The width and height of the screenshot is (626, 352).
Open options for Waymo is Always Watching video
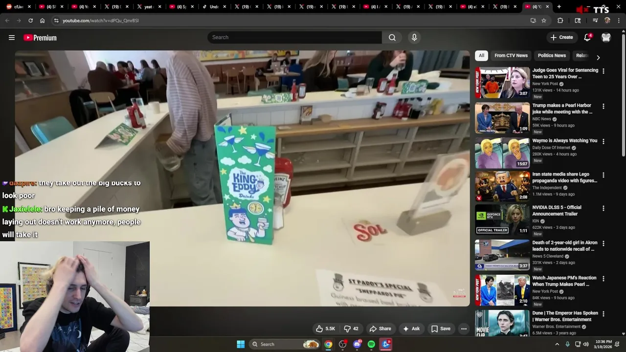[x=603, y=141]
